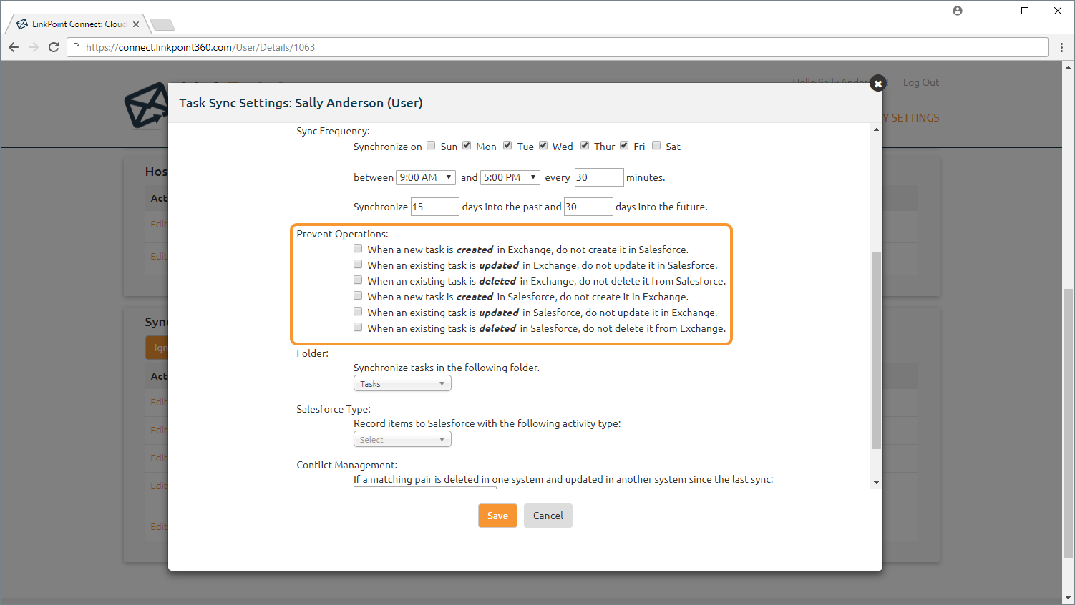Open the 5:00 PM end time dropdown

[510, 177]
